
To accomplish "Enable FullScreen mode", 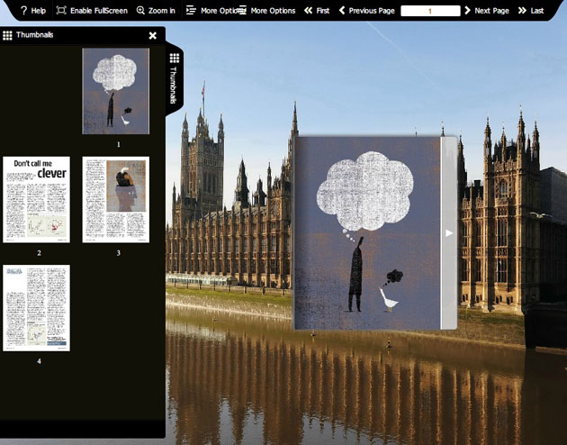I will click(x=92, y=11).
